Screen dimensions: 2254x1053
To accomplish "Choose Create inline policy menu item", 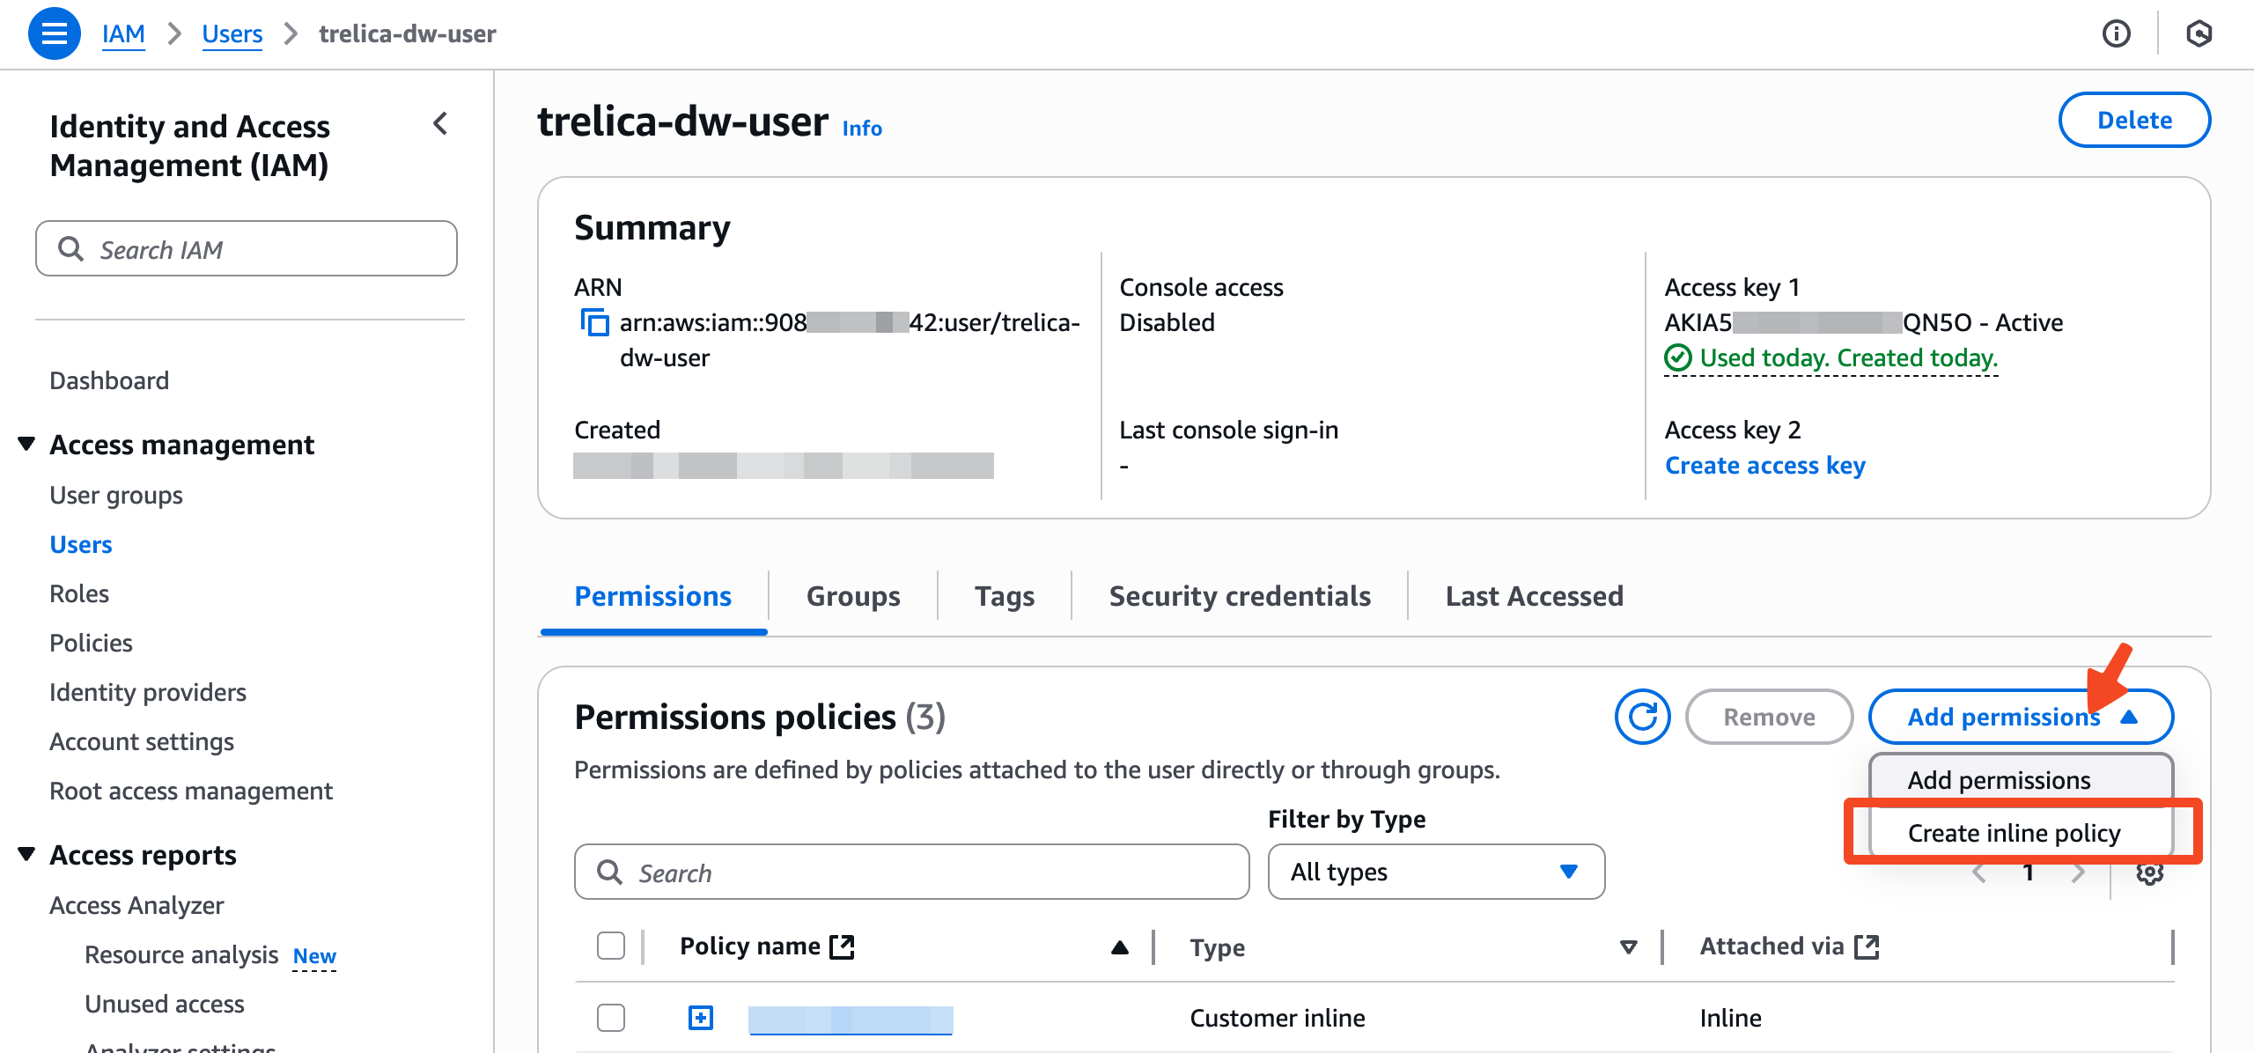I will click(2021, 833).
